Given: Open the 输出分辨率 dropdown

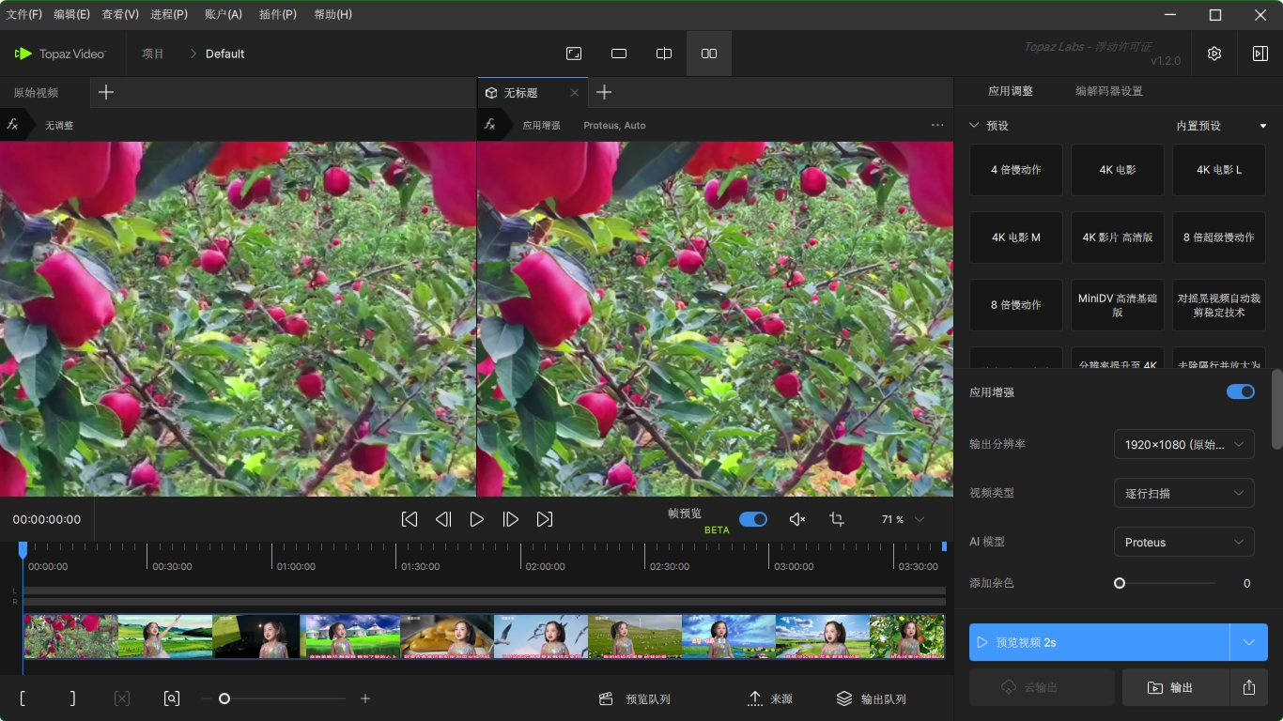Looking at the screenshot, I should pos(1183,444).
